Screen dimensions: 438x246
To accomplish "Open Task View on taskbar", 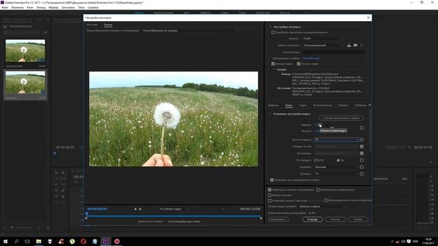I will tap(27, 241).
